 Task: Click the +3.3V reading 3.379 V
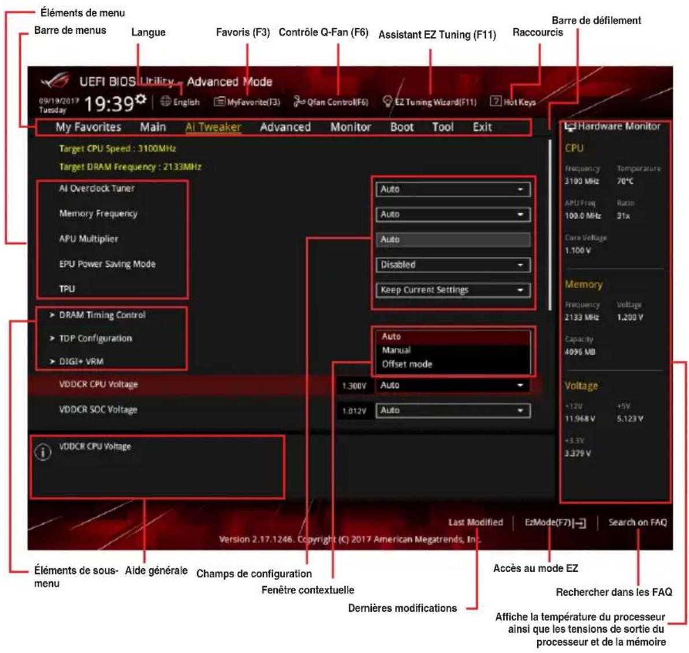(578, 453)
